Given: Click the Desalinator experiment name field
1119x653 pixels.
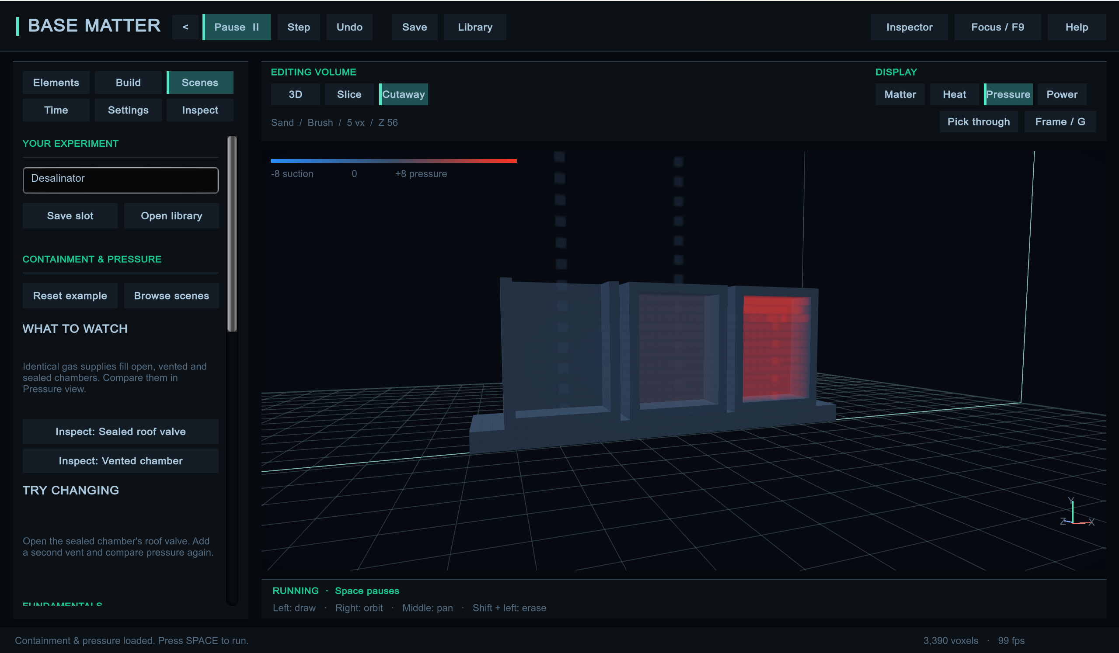Looking at the screenshot, I should (x=120, y=180).
